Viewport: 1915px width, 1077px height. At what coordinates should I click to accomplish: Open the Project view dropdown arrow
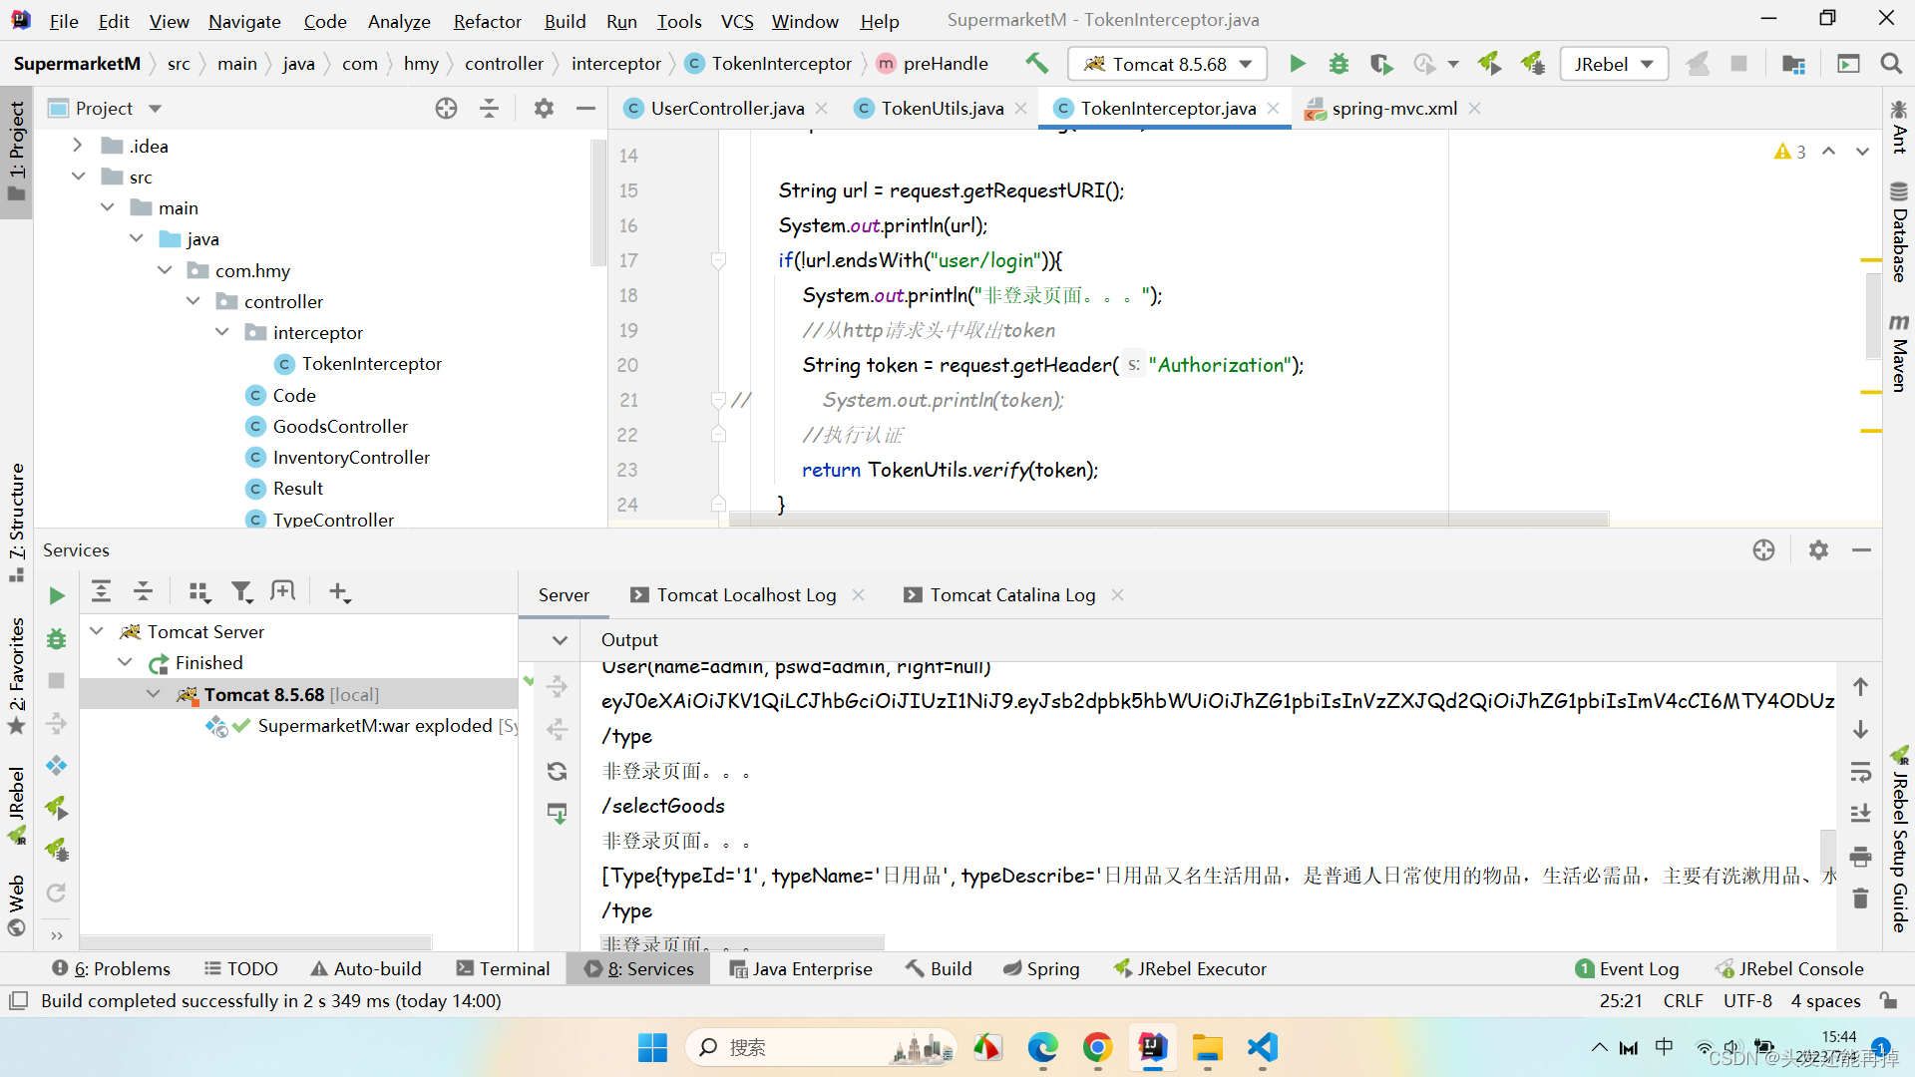[155, 108]
